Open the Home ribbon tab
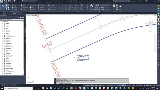The width and height of the screenshot is (160, 90). (6, 3)
